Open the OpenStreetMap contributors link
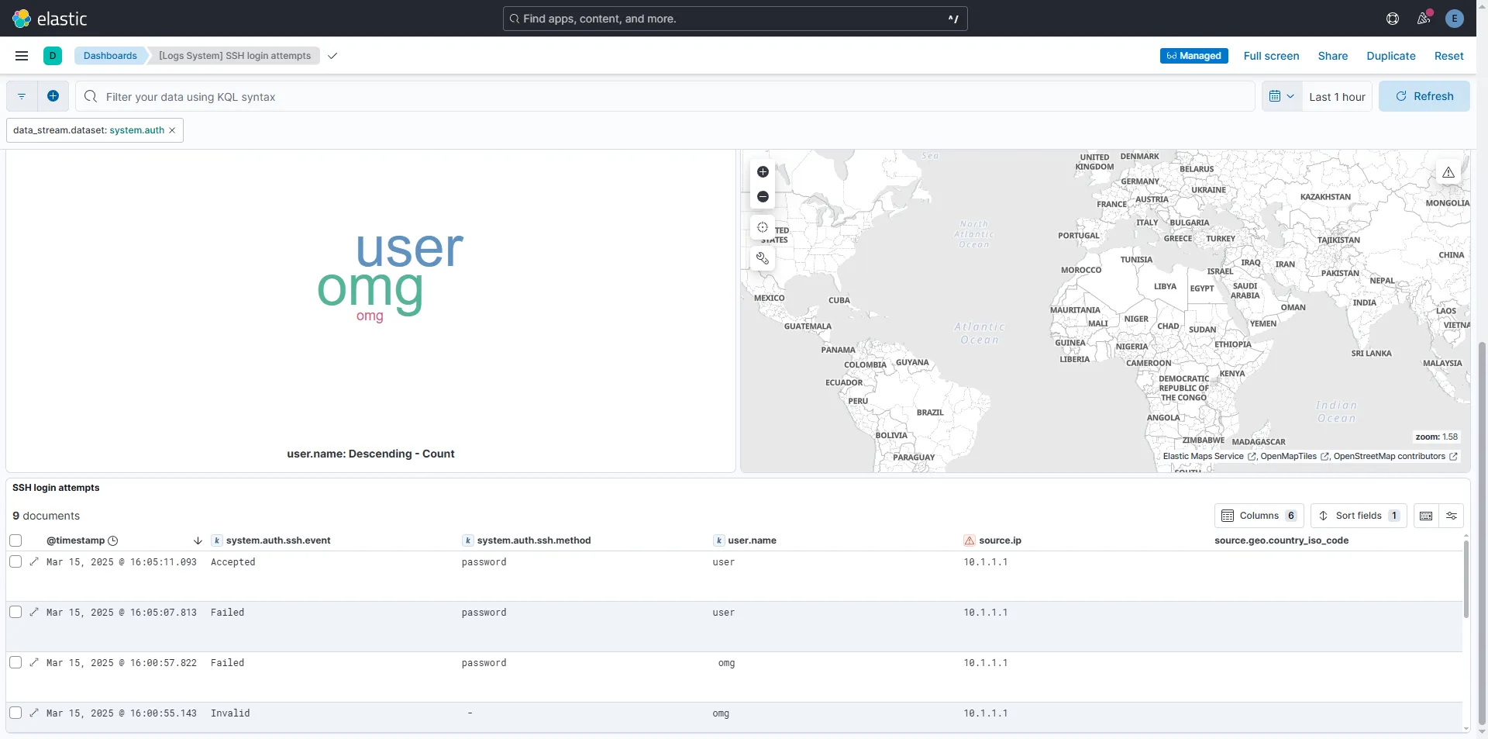The width and height of the screenshot is (1488, 739). (x=1389, y=456)
